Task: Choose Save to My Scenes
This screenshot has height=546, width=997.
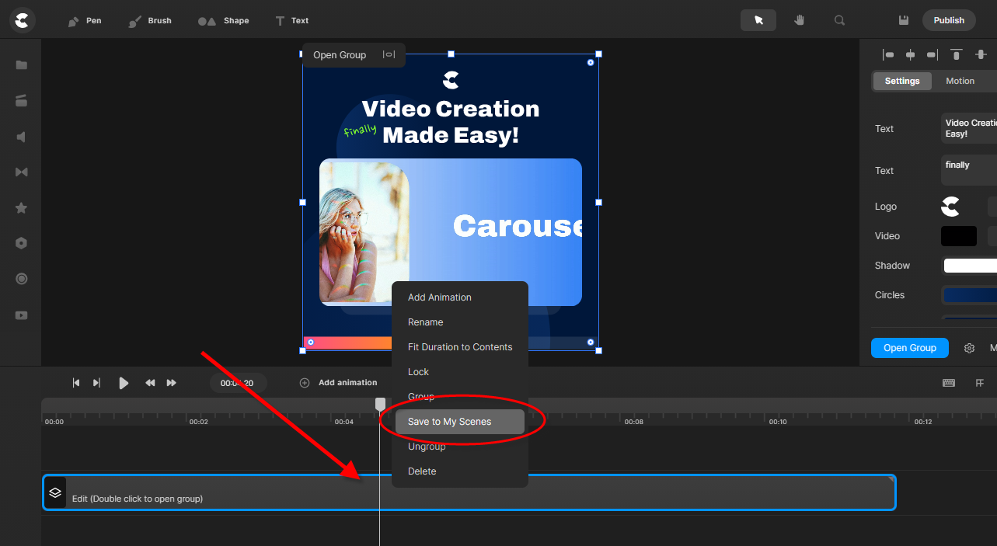Action: coord(460,422)
